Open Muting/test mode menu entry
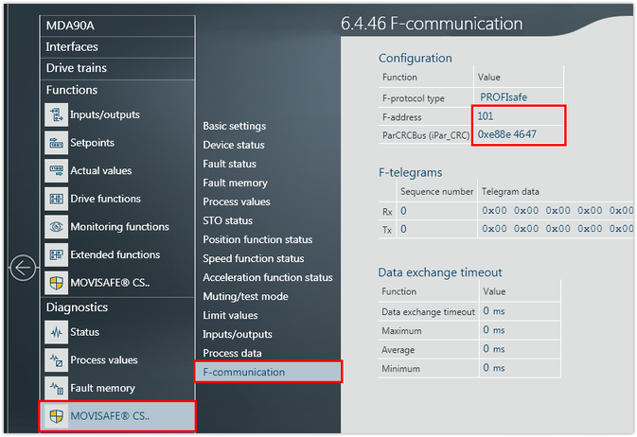Screen dimensions: 637x437 click(x=245, y=296)
